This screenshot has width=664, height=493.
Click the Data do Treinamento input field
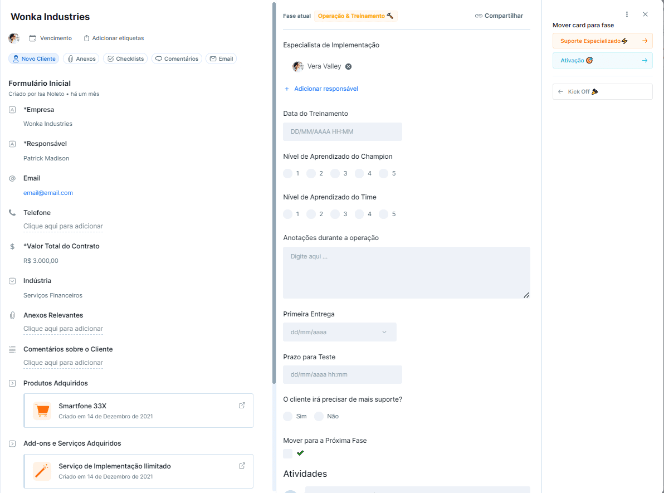[342, 131]
